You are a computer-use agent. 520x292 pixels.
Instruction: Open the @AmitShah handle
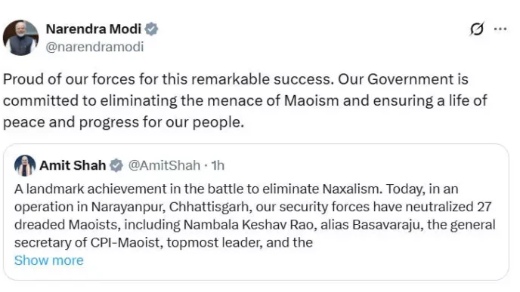164,165
